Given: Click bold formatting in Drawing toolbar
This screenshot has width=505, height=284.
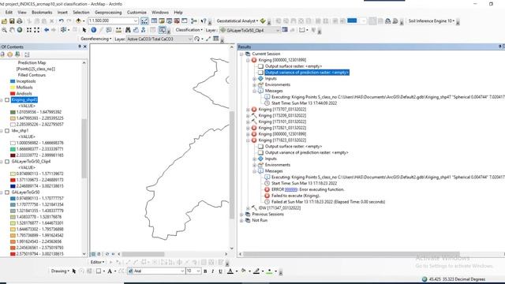Looking at the screenshot, I should click(x=205, y=271).
